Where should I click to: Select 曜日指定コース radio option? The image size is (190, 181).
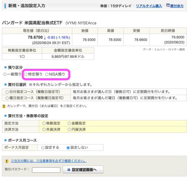7,98
